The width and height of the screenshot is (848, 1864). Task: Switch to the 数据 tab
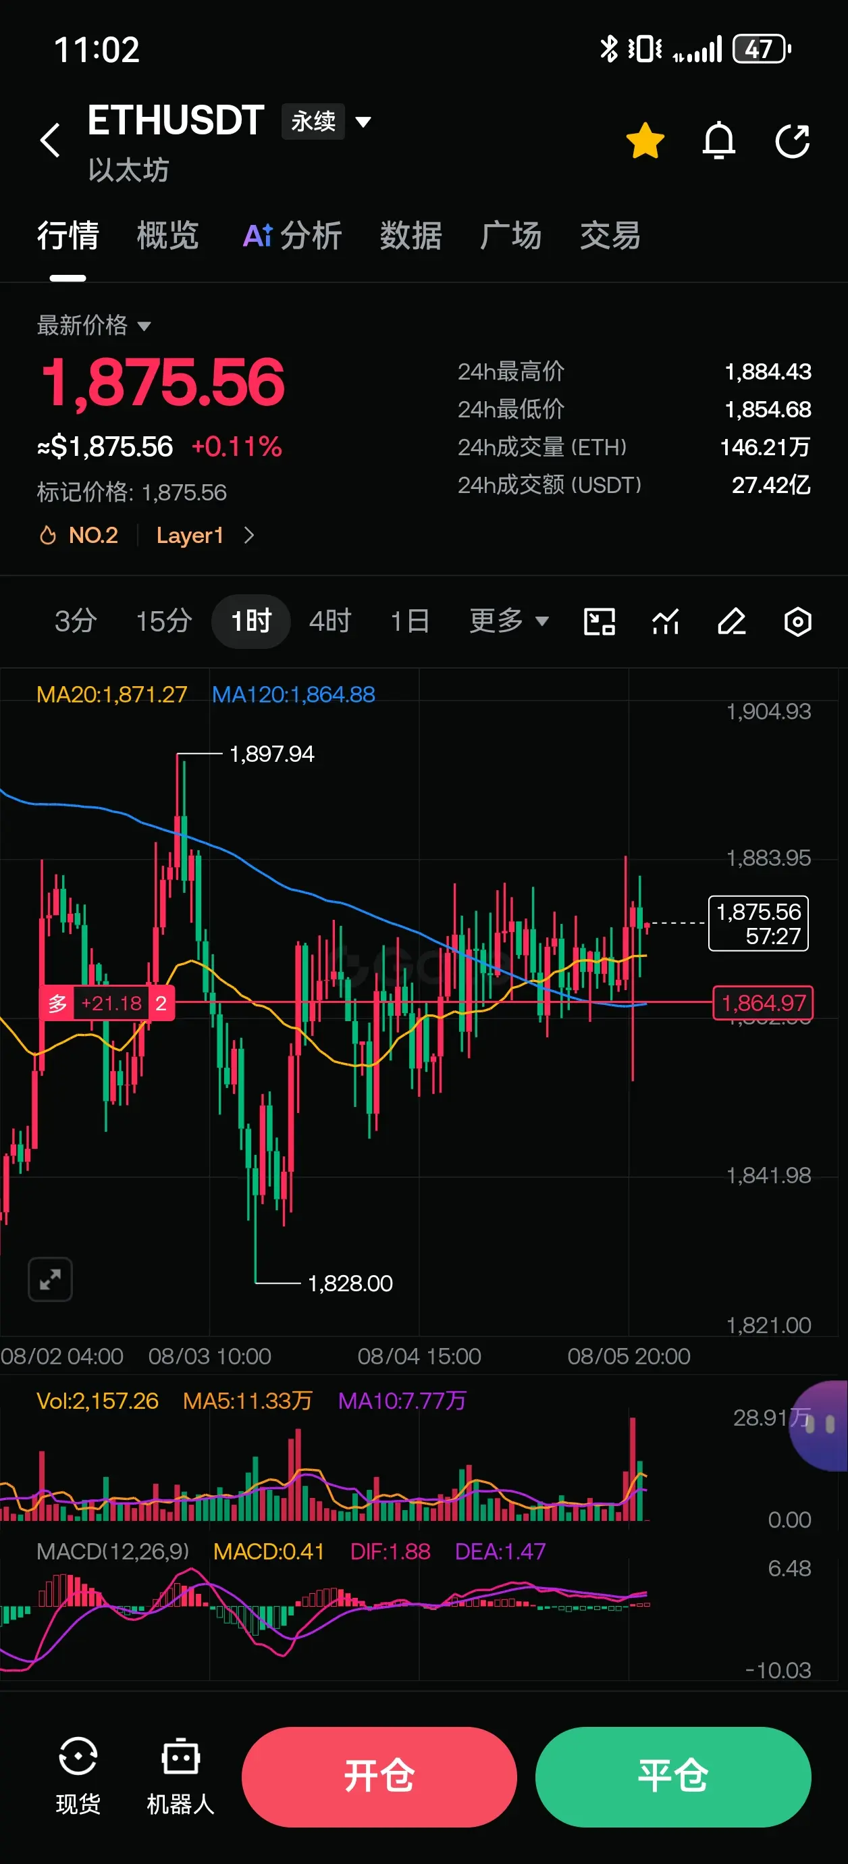(x=411, y=236)
